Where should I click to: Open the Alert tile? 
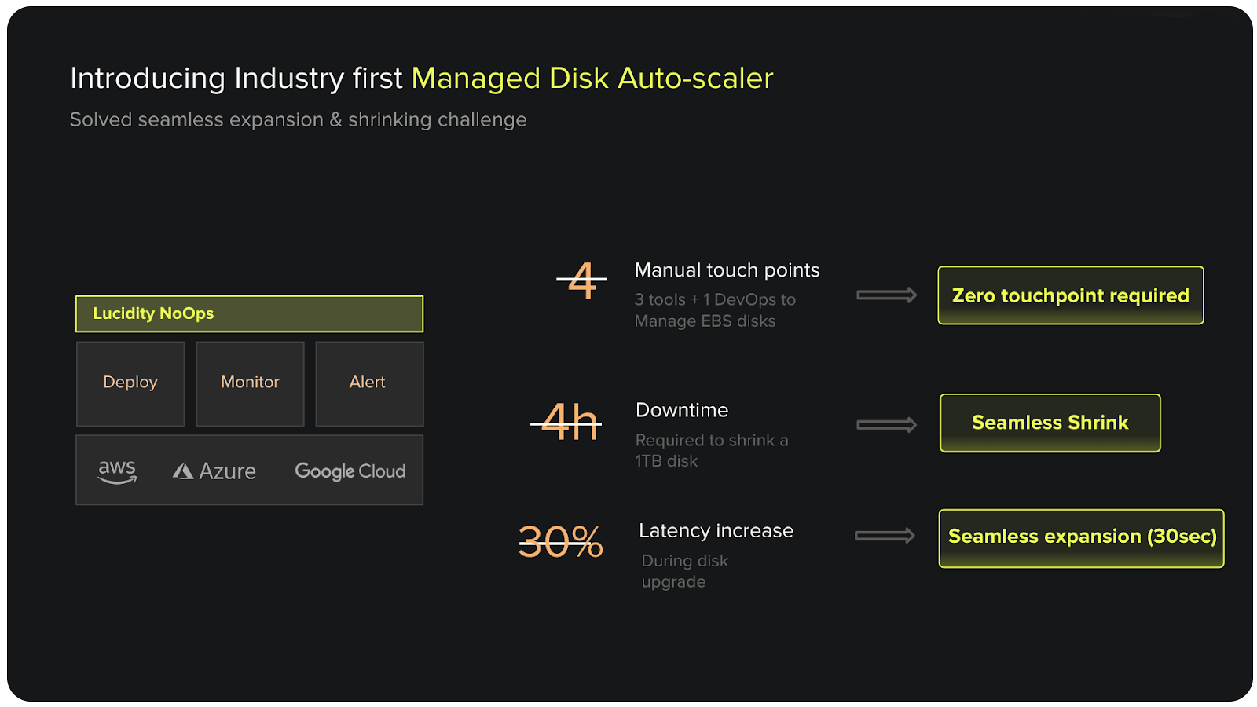click(368, 383)
